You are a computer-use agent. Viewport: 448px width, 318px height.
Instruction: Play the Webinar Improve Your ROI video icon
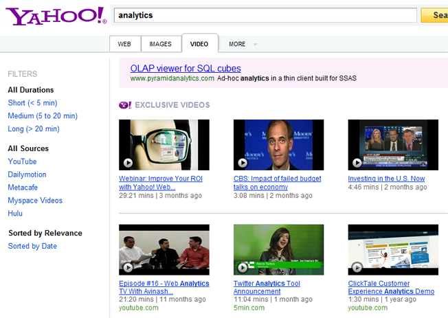point(128,163)
